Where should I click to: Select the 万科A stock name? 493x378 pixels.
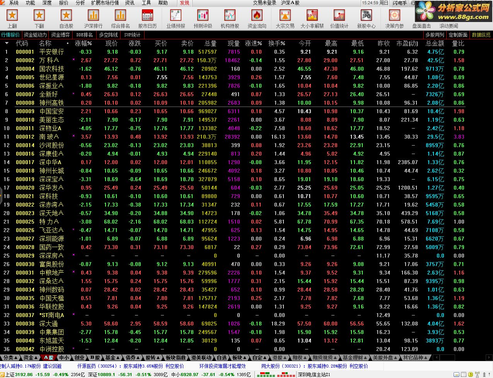click(x=49, y=60)
